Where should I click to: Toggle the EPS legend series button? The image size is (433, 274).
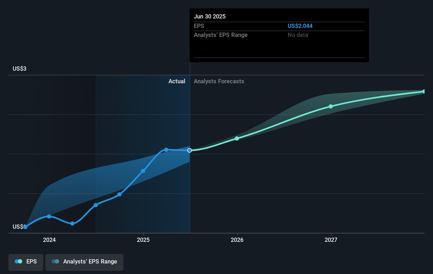coord(26,262)
